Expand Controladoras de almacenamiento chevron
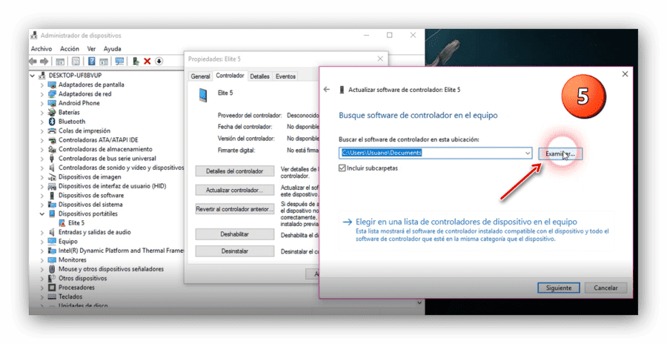Screen dimensions: 667x344 point(42,150)
